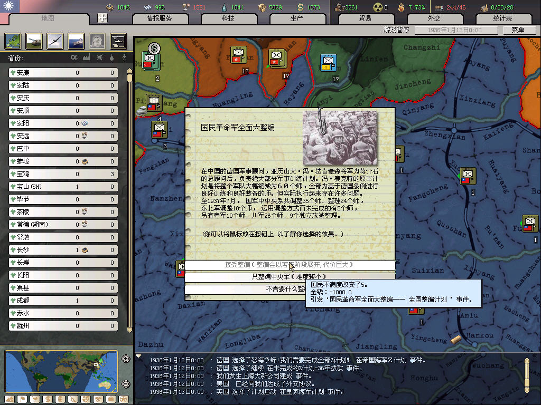The width and height of the screenshot is (541, 405).
Task: Sort provinces by oil drop icon
Action: click(111, 57)
